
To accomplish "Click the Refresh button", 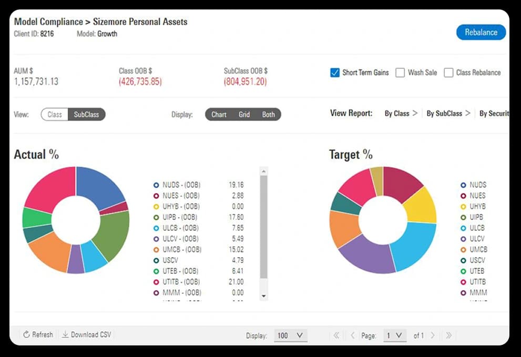I will point(38,334).
